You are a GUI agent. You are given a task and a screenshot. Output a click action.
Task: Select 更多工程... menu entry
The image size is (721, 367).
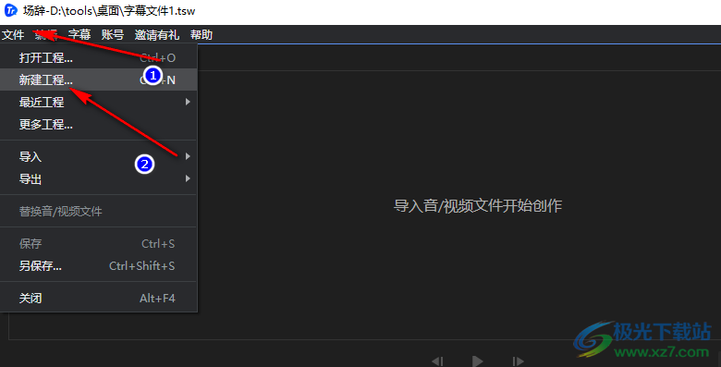(x=98, y=124)
